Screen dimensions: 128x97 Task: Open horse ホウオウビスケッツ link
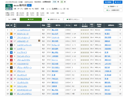(24, 90)
